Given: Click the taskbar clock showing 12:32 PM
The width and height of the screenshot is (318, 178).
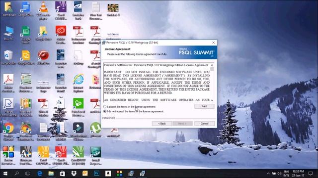Looking at the screenshot, I should point(298,174).
